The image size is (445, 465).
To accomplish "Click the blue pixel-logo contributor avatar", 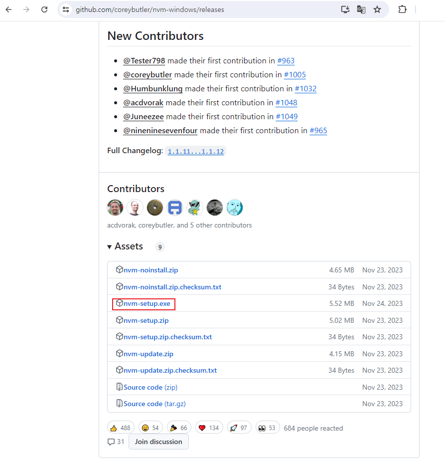I will (x=175, y=207).
